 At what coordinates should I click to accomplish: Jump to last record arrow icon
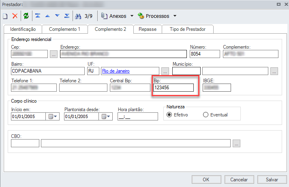67,16
